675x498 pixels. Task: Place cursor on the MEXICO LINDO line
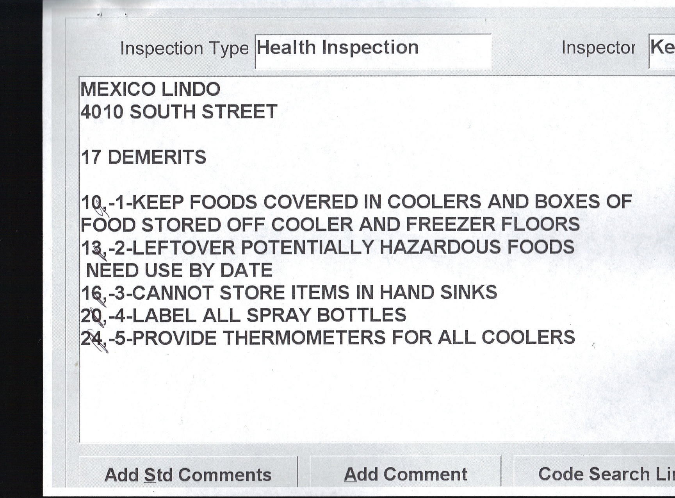(x=150, y=89)
